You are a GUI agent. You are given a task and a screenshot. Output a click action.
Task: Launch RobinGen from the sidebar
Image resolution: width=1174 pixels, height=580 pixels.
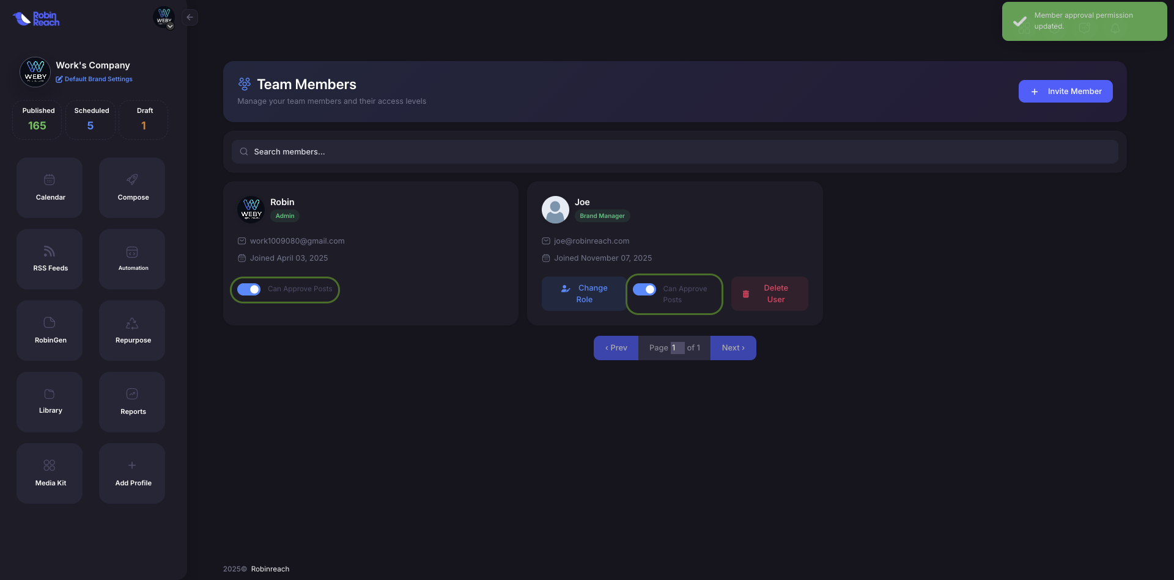(x=50, y=330)
